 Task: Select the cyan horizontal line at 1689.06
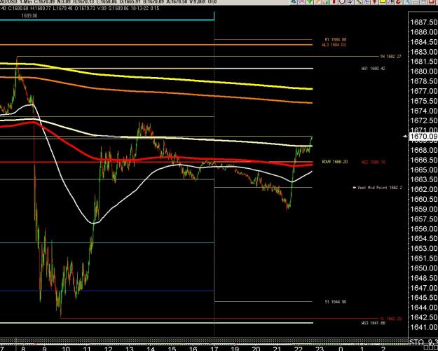tap(106, 20)
